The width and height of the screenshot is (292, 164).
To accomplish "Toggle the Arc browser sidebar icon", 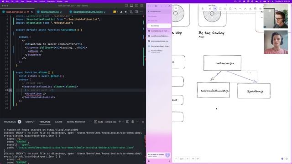I will click(x=156, y=6).
